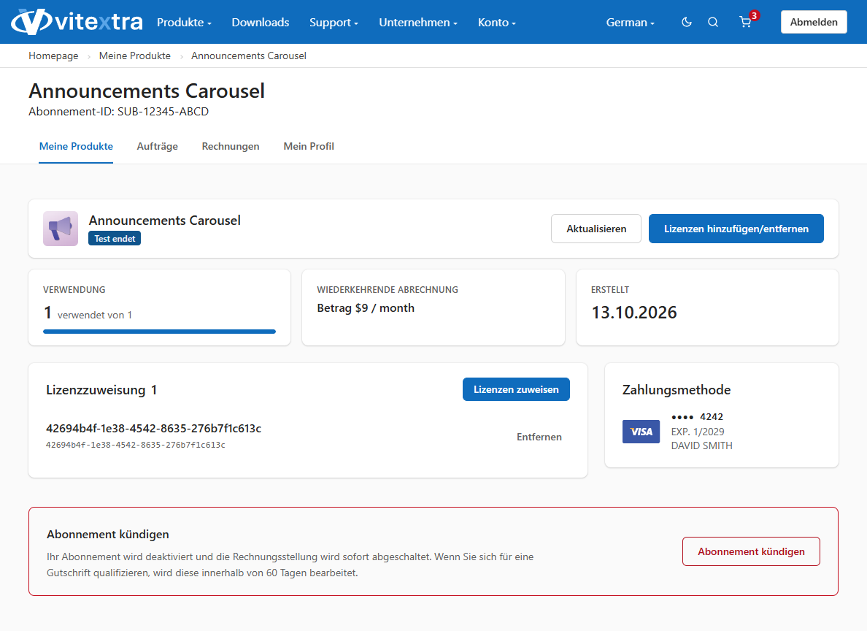The image size is (867, 631).
Task: Click the Aktualisieren button
Action: (596, 229)
